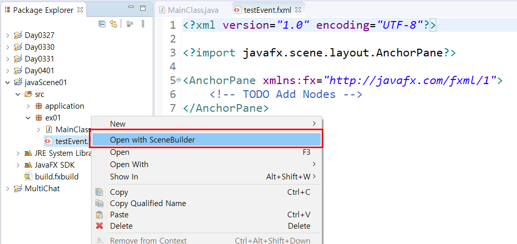The height and width of the screenshot is (244, 517).
Task: Collapse AnchorPane fold marker at line 5
Action: (x=179, y=80)
